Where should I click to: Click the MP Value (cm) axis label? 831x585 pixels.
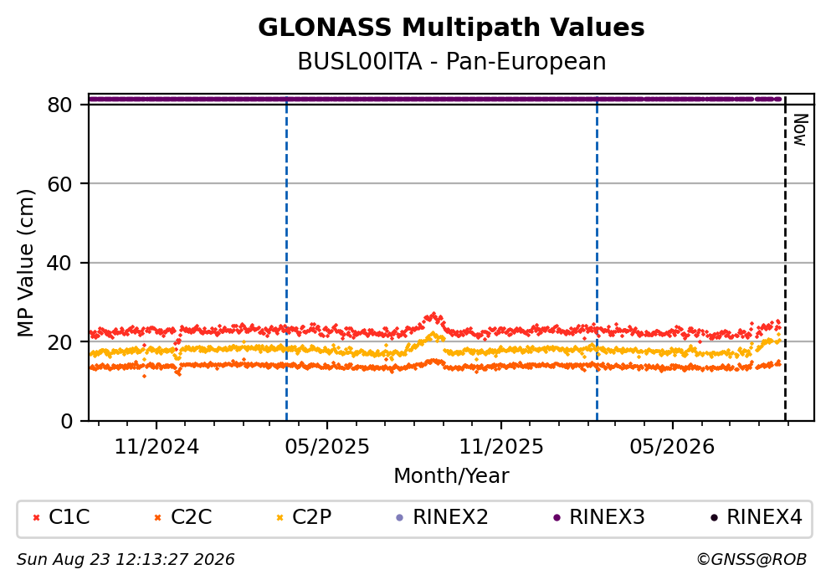click(25, 263)
